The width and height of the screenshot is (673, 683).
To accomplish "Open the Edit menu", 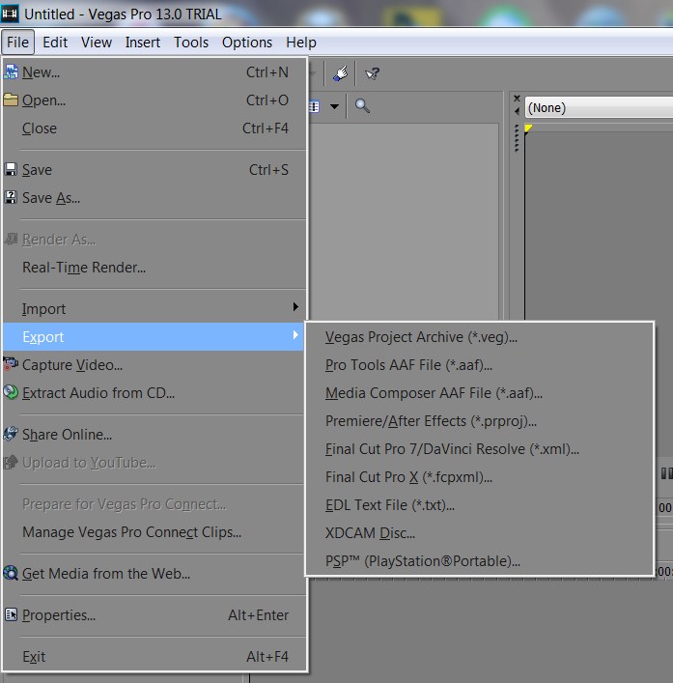I will tap(55, 43).
